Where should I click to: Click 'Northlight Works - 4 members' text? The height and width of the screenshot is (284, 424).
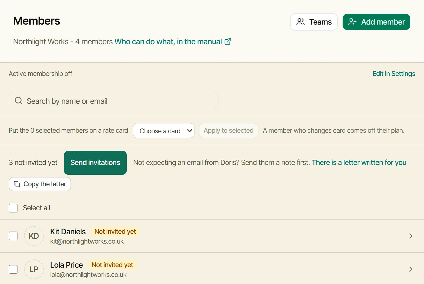tap(63, 42)
